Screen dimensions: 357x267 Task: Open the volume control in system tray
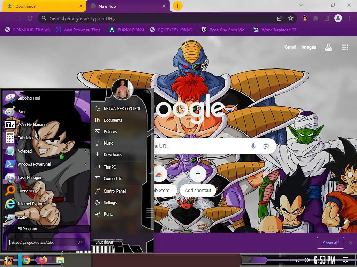click(x=307, y=260)
